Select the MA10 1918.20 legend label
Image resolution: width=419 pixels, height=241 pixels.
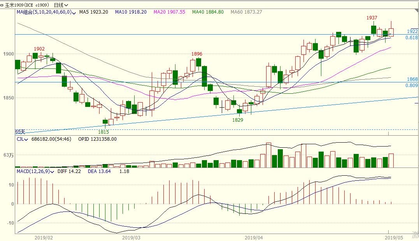pos(131,12)
